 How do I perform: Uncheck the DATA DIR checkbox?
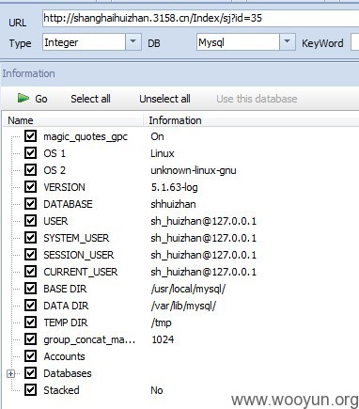(x=30, y=306)
